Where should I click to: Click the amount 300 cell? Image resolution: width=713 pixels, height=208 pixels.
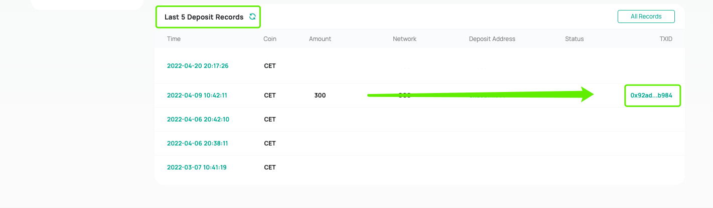[320, 95]
